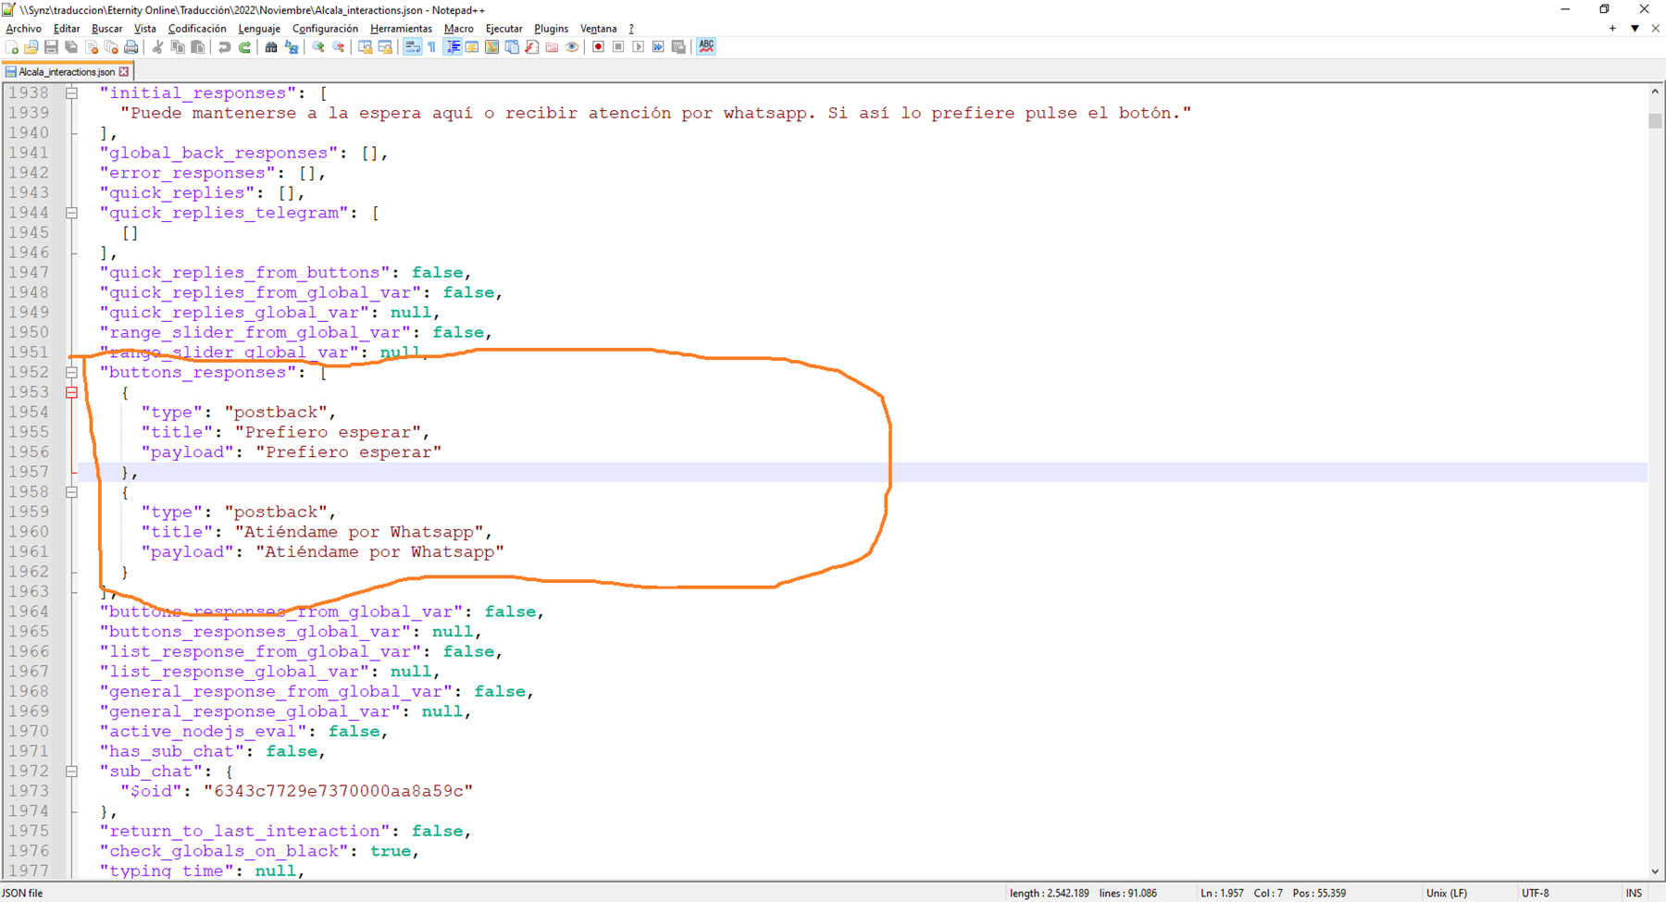This screenshot has width=1666, height=902.
Task: Open the Codificación menu
Action: click(196, 29)
